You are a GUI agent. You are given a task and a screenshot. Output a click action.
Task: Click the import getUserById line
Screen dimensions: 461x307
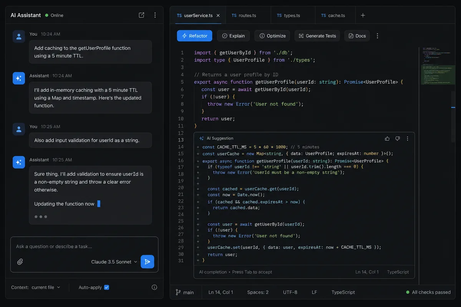click(244, 53)
